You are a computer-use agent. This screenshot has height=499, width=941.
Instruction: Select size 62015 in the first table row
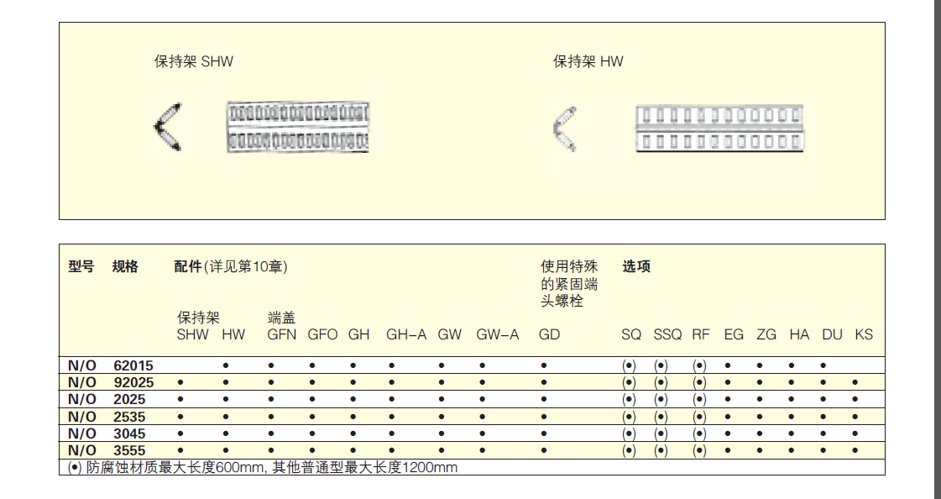[133, 365]
